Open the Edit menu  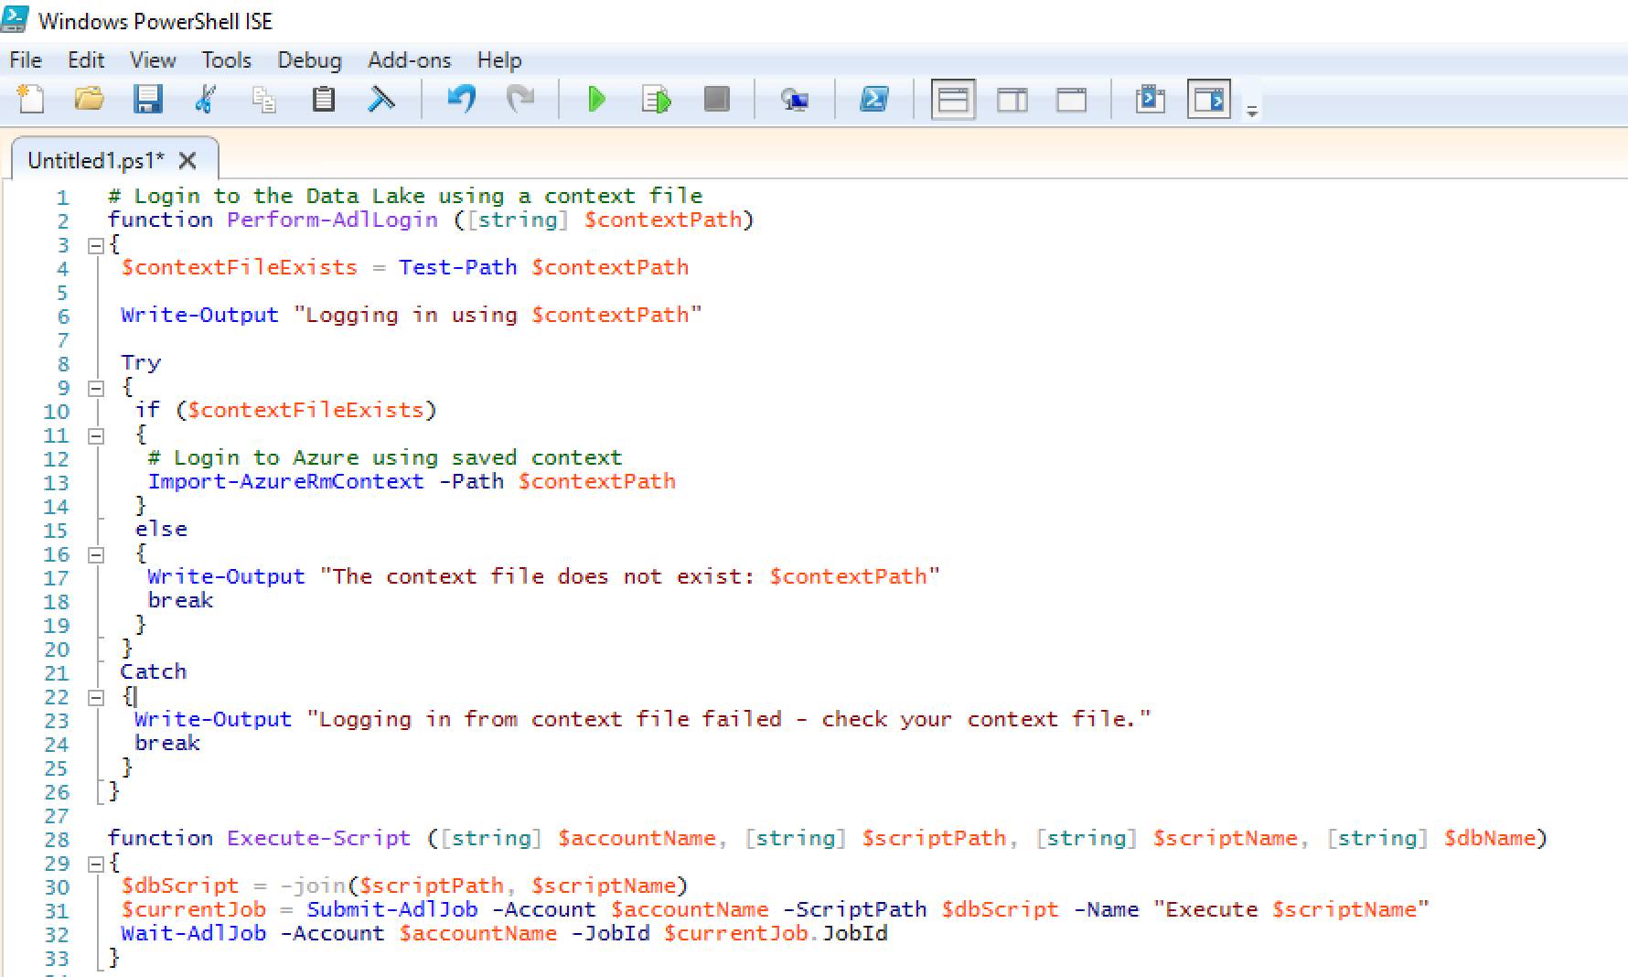click(86, 60)
